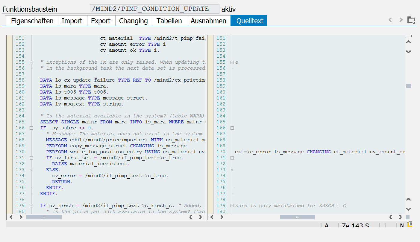
Task: Click the 'DATA ls_message TYPE message_struct.' line
Action: coord(94,98)
